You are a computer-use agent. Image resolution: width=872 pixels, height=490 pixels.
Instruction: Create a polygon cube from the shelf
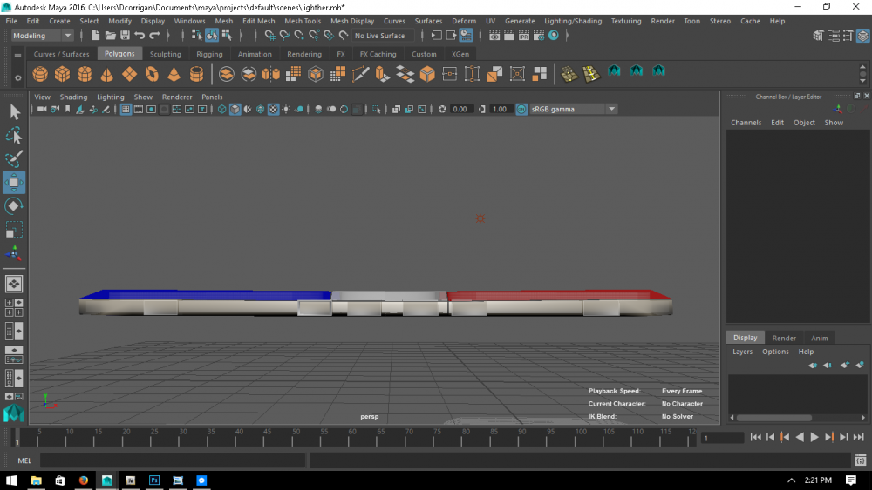click(x=63, y=74)
